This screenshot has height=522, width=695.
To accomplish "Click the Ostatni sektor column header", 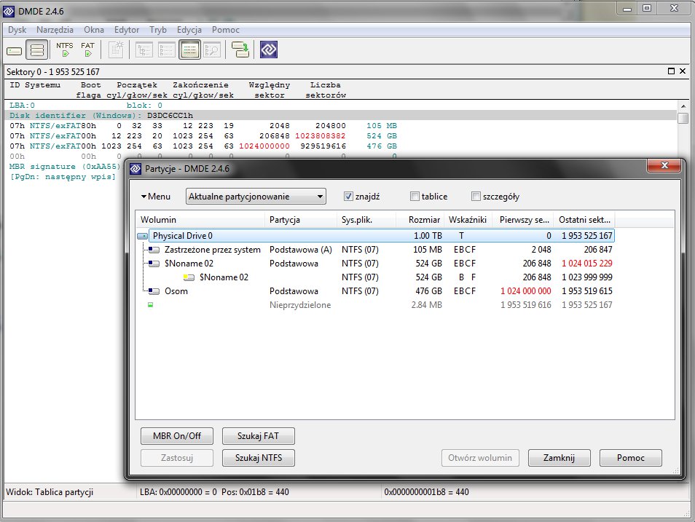I will point(584,219).
